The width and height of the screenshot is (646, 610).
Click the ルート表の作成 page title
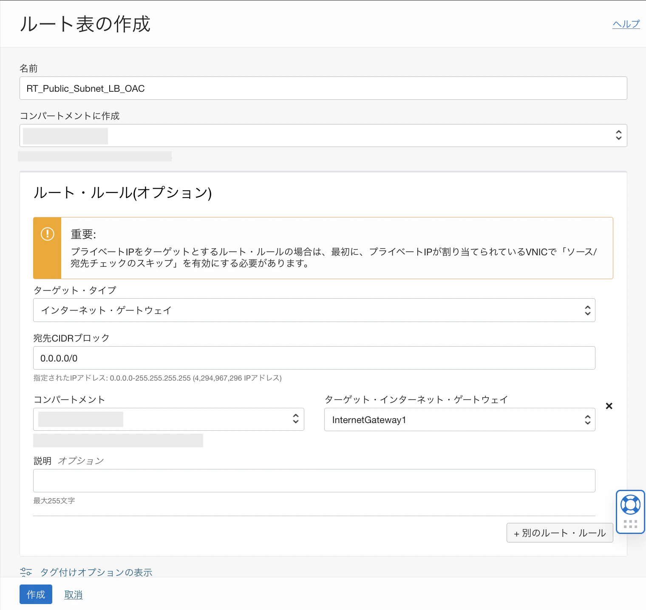pyautogui.click(x=85, y=24)
